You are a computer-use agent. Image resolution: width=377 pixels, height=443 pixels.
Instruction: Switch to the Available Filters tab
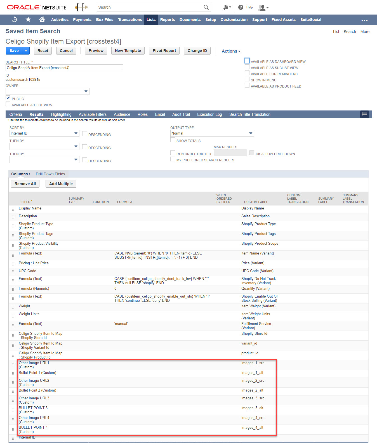(x=93, y=114)
